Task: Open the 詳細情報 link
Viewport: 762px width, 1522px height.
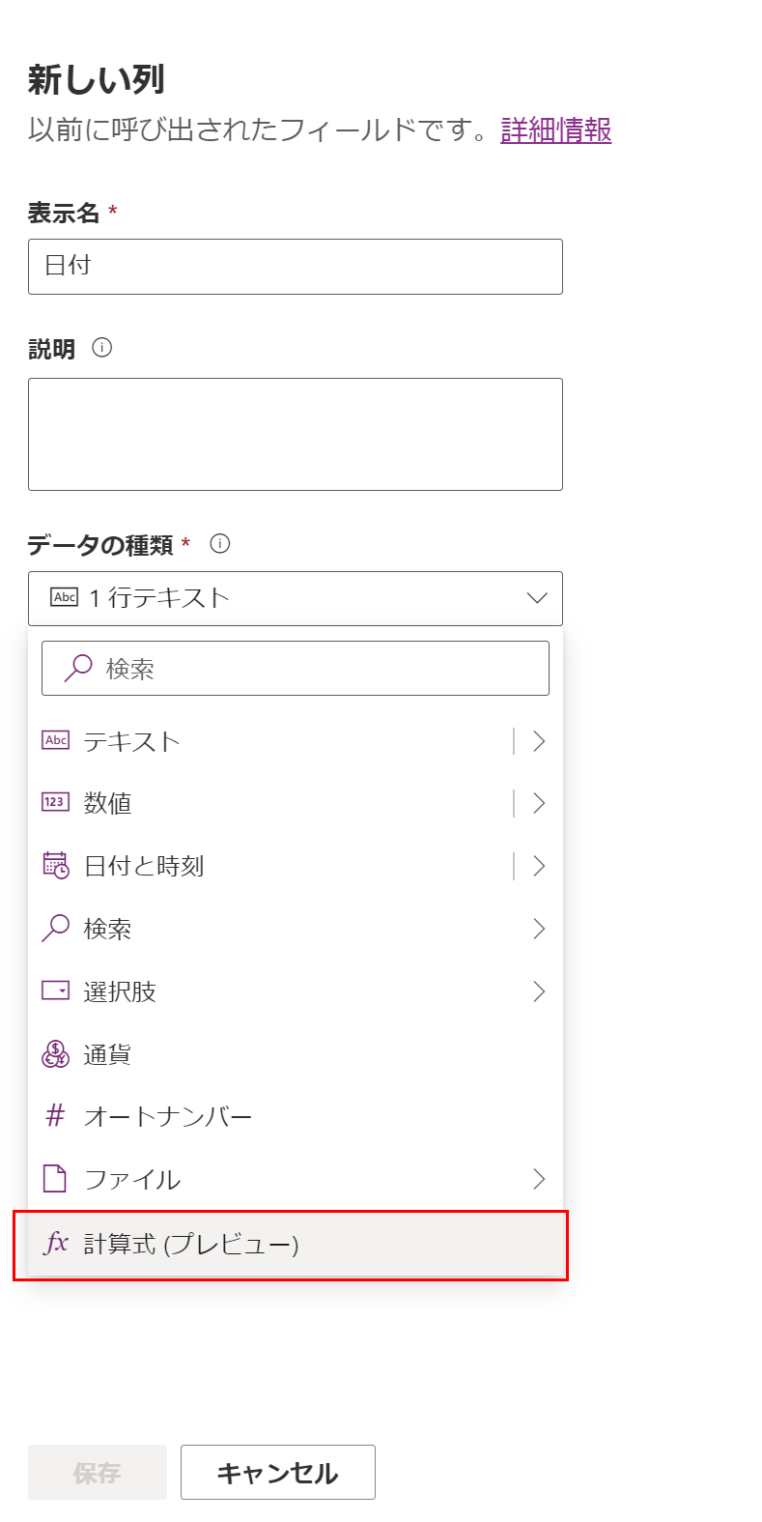Action: [x=556, y=129]
